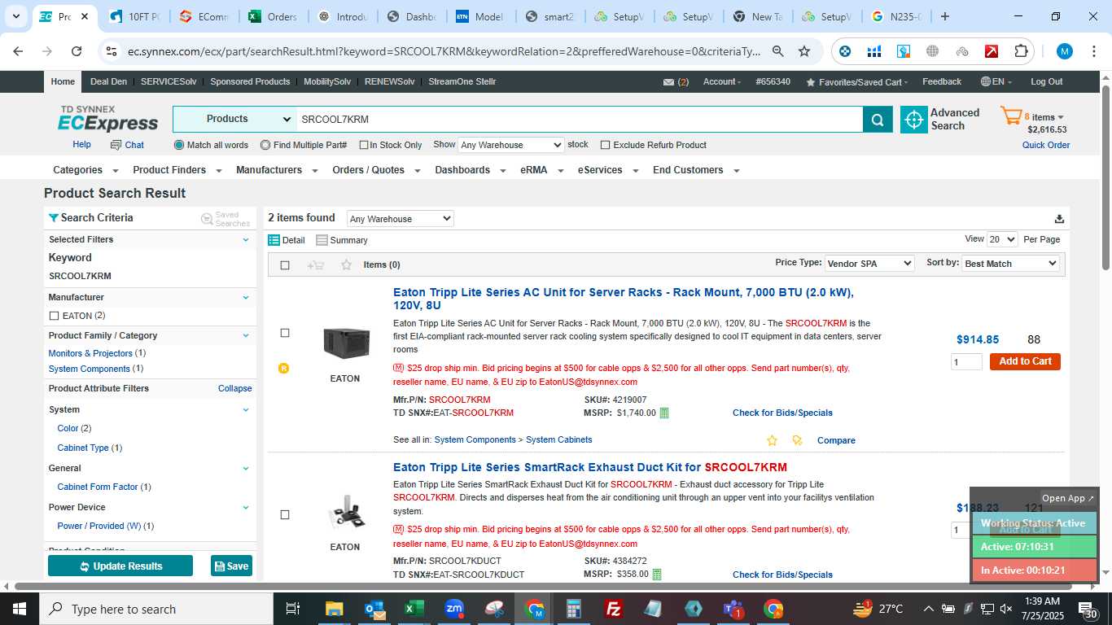The image size is (1112, 625).
Task: Open the shopping cart icon showing 8 items
Action: point(1010,116)
